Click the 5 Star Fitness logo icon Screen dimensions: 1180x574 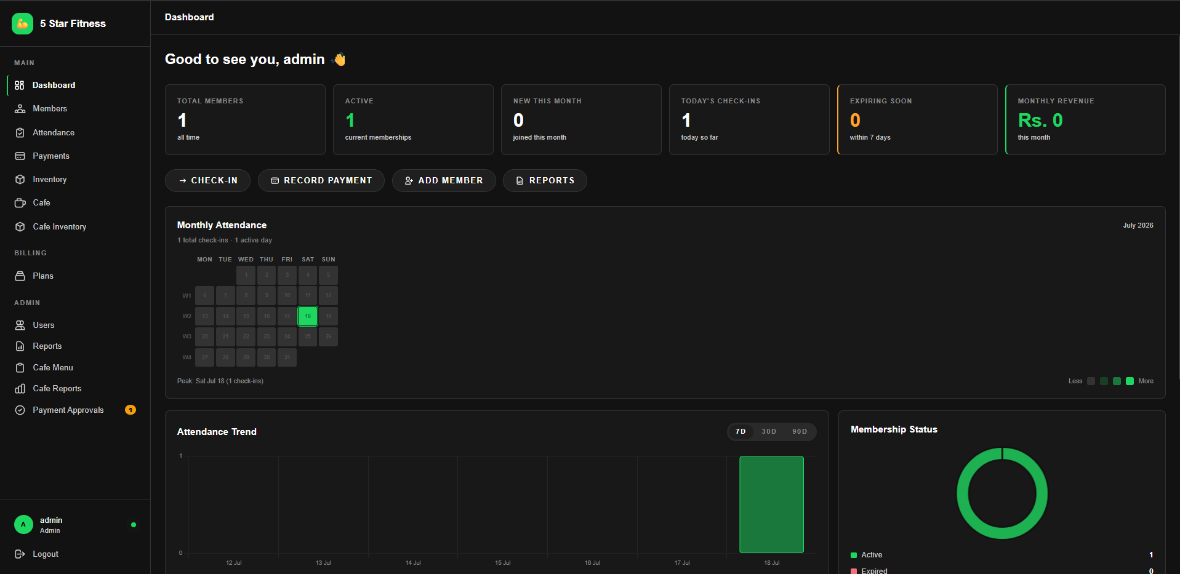[x=22, y=23]
